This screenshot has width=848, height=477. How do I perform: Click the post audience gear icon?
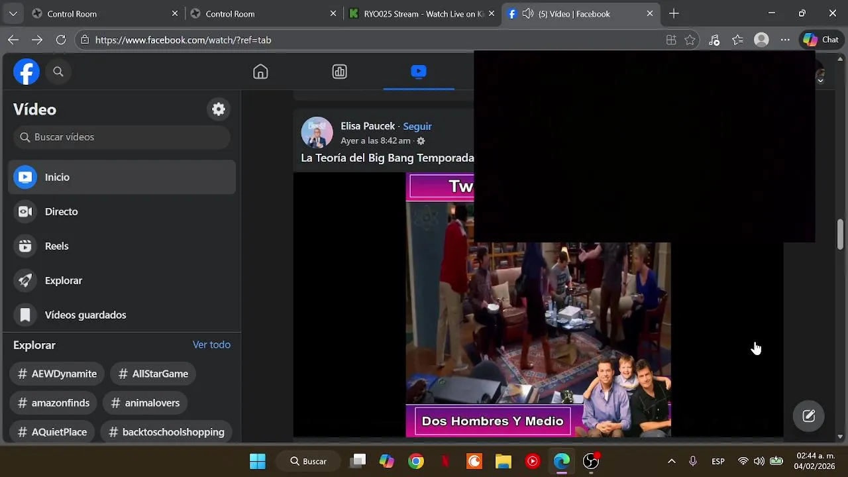421,141
